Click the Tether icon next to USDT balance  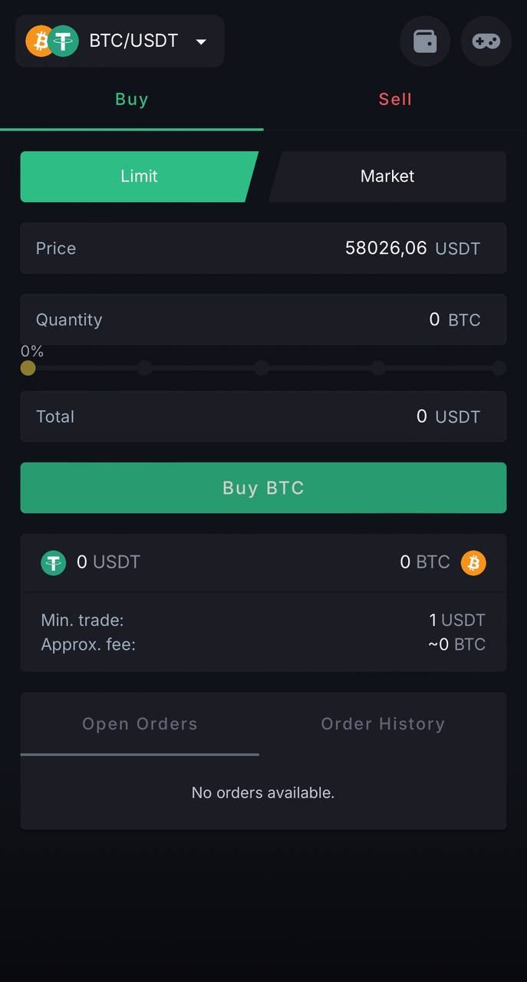(x=53, y=562)
